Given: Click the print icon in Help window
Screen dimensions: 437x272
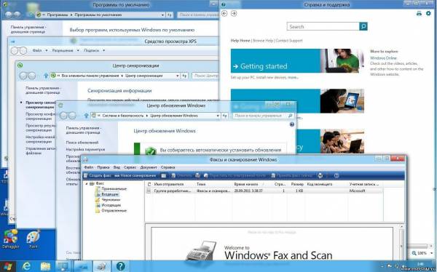Looking at the screenshot, I should point(419,13).
